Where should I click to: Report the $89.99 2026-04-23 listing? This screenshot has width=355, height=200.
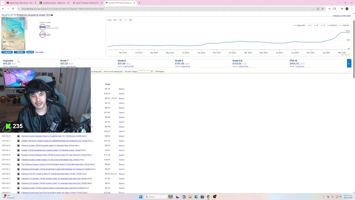[121, 136]
